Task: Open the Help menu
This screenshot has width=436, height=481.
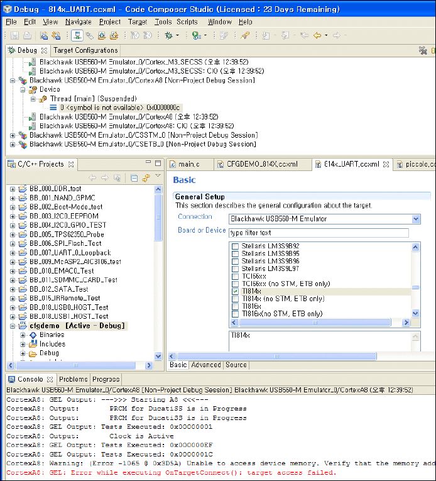Action: [246, 22]
